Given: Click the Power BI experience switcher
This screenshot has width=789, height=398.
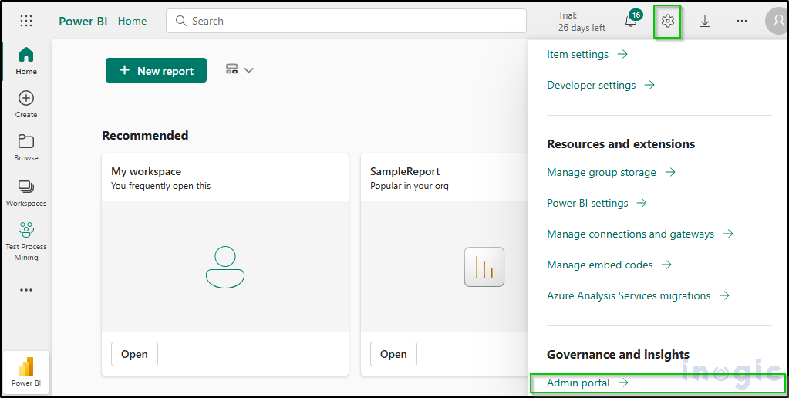Looking at the screenshot, I should (x=26, y=372).
